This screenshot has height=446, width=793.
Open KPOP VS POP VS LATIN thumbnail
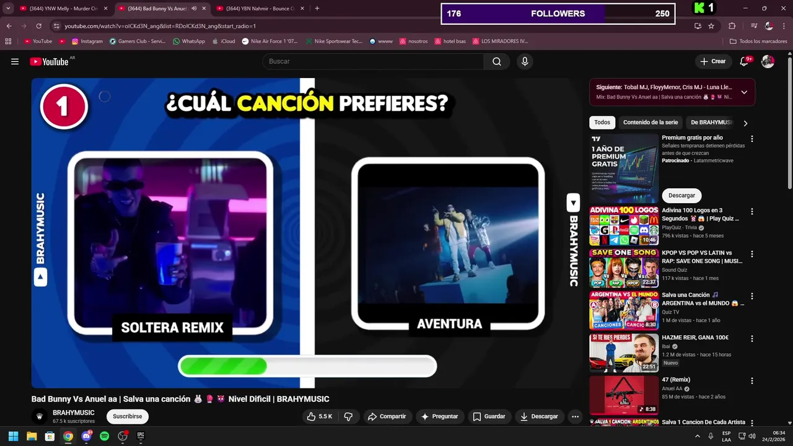pyautogui.click(x=624, y=268)
